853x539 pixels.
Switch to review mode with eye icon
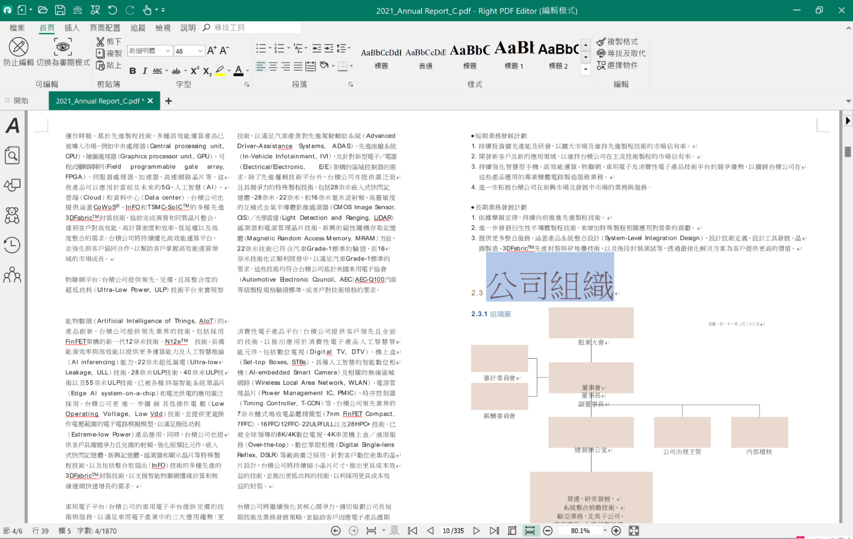(63, 47)
